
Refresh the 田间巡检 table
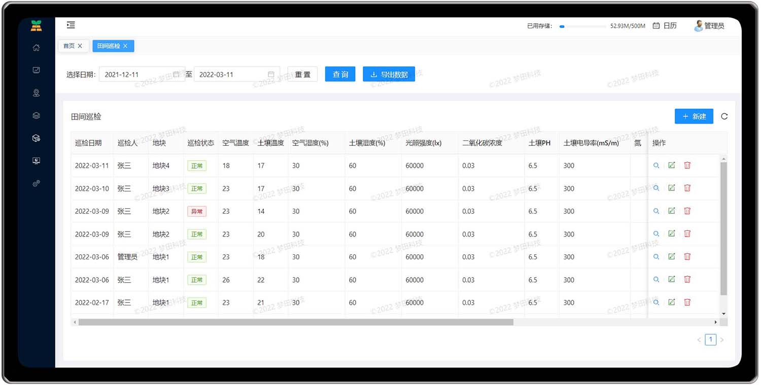tap(724, 117)
